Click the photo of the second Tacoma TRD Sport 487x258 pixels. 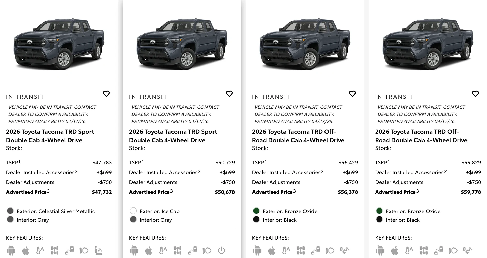coord(182,44)
